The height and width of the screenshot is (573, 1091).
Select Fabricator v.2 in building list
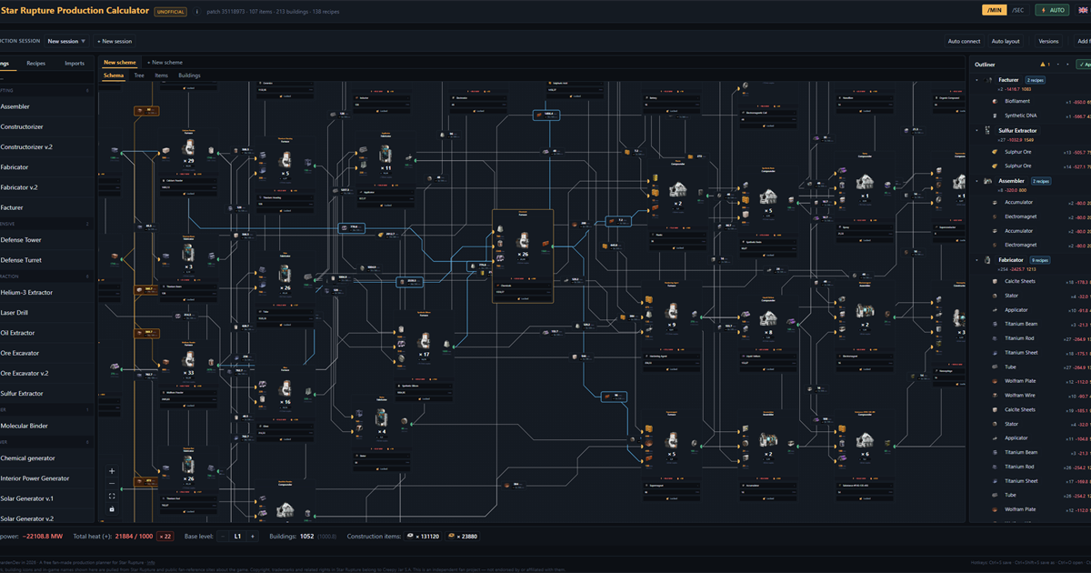click(45, 187)
